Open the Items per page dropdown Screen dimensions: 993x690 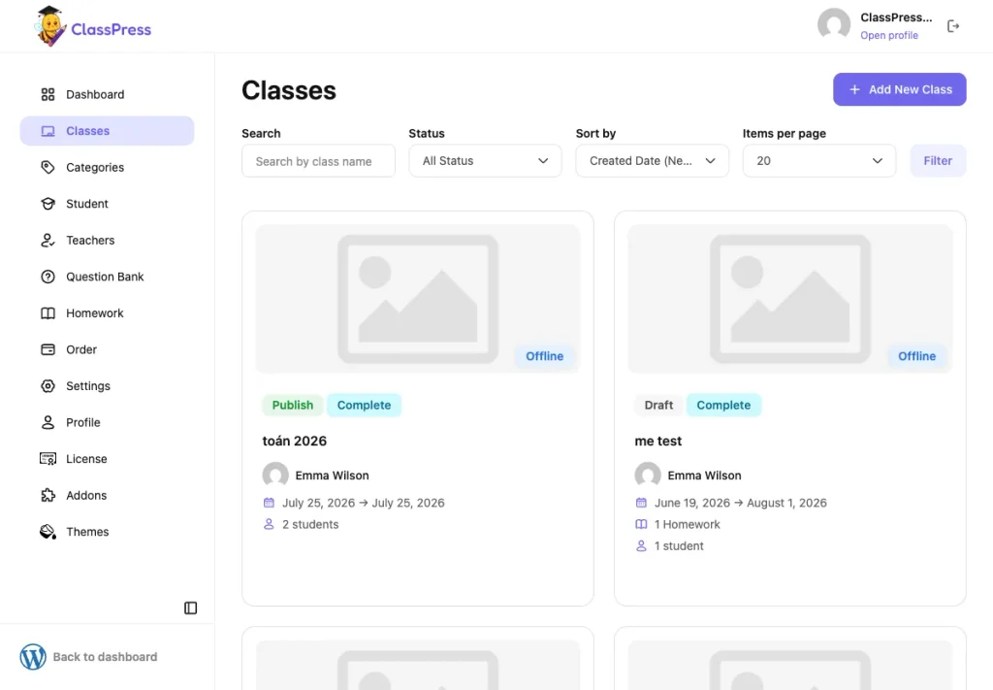click(819, 161)
